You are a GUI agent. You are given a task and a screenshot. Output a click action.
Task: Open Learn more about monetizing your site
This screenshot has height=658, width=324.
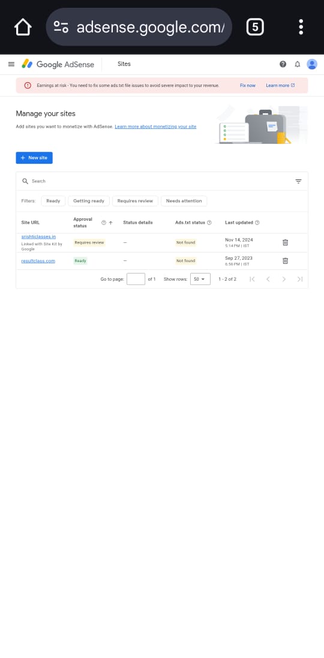(x=155, y=127)
